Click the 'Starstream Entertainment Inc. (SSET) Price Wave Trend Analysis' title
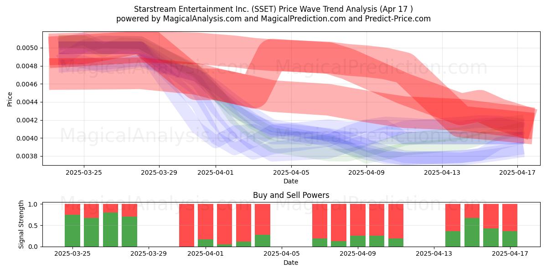The height and width of the screenshot is (273, 547). point(273,9)
